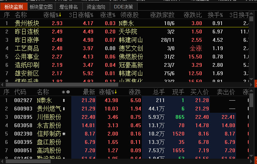This screenshot has width=257, height=164.
Task: Sort sectors by the 3日涨幅% column header
Action: click(x=81, y=15)
